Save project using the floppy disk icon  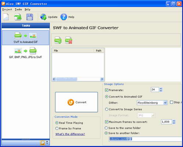30,17
